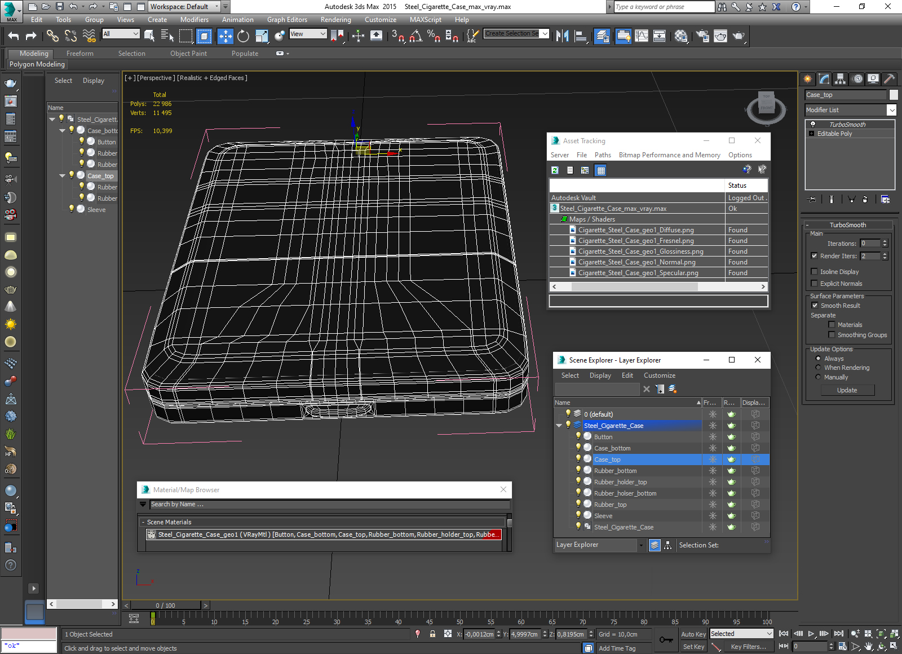The image size is (902, 654).
Task: Open View reference coordinate system dropdown
Action: [x=308, y=34]
